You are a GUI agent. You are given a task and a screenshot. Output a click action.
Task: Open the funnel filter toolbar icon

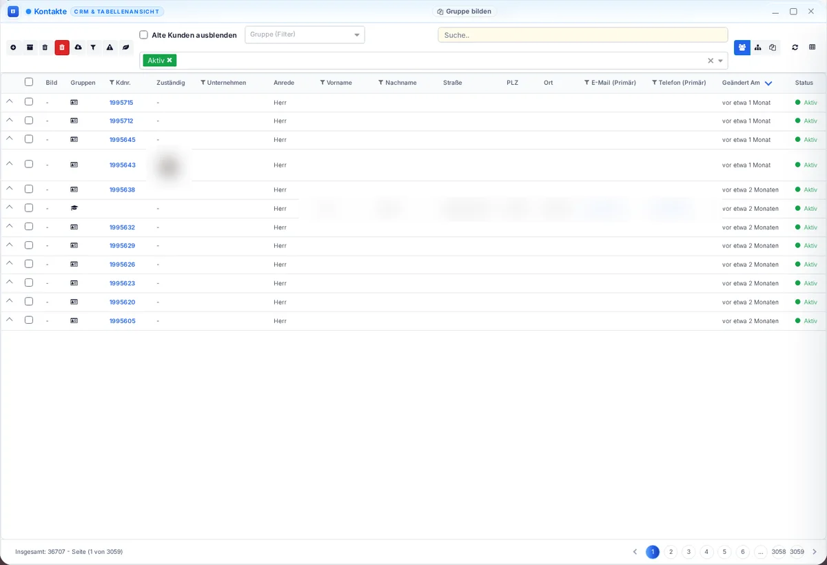click(93, 48)
